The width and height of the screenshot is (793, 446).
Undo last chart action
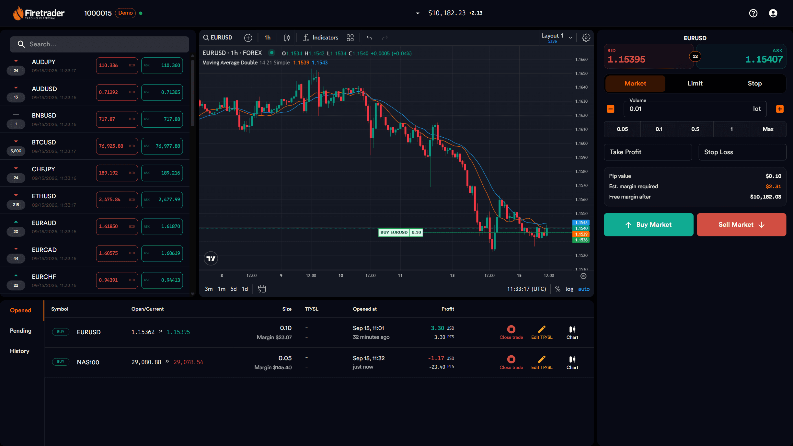coord(369,38)
